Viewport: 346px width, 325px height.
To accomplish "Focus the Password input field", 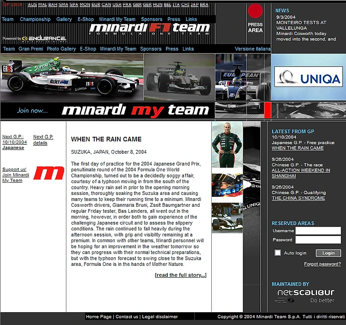I will pyautogui.click(x=318, y=240).
